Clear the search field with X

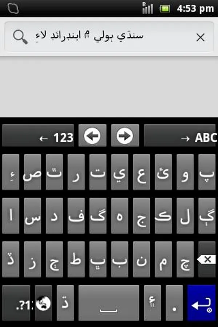pyautogui.click(x=201, y=37)
